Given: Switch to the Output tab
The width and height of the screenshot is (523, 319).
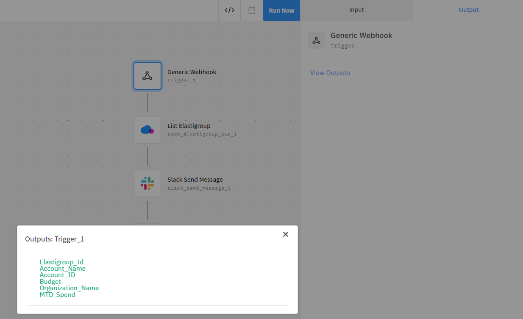Looking at the screenshot, I should tap(468, 10).
